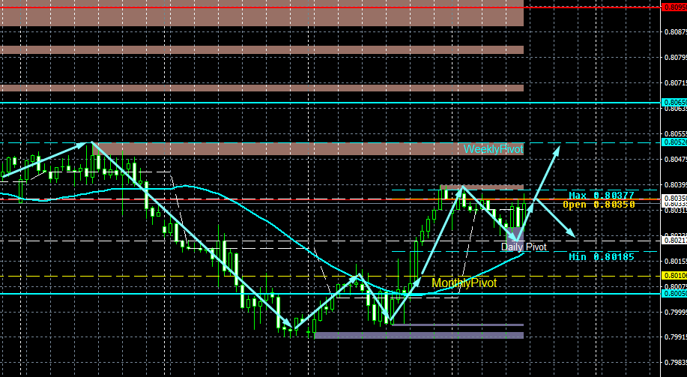Click the yellow 0.8010 price tag on axis
The width and height of the screenshot is (687, 377).
(x=674, y=275)
